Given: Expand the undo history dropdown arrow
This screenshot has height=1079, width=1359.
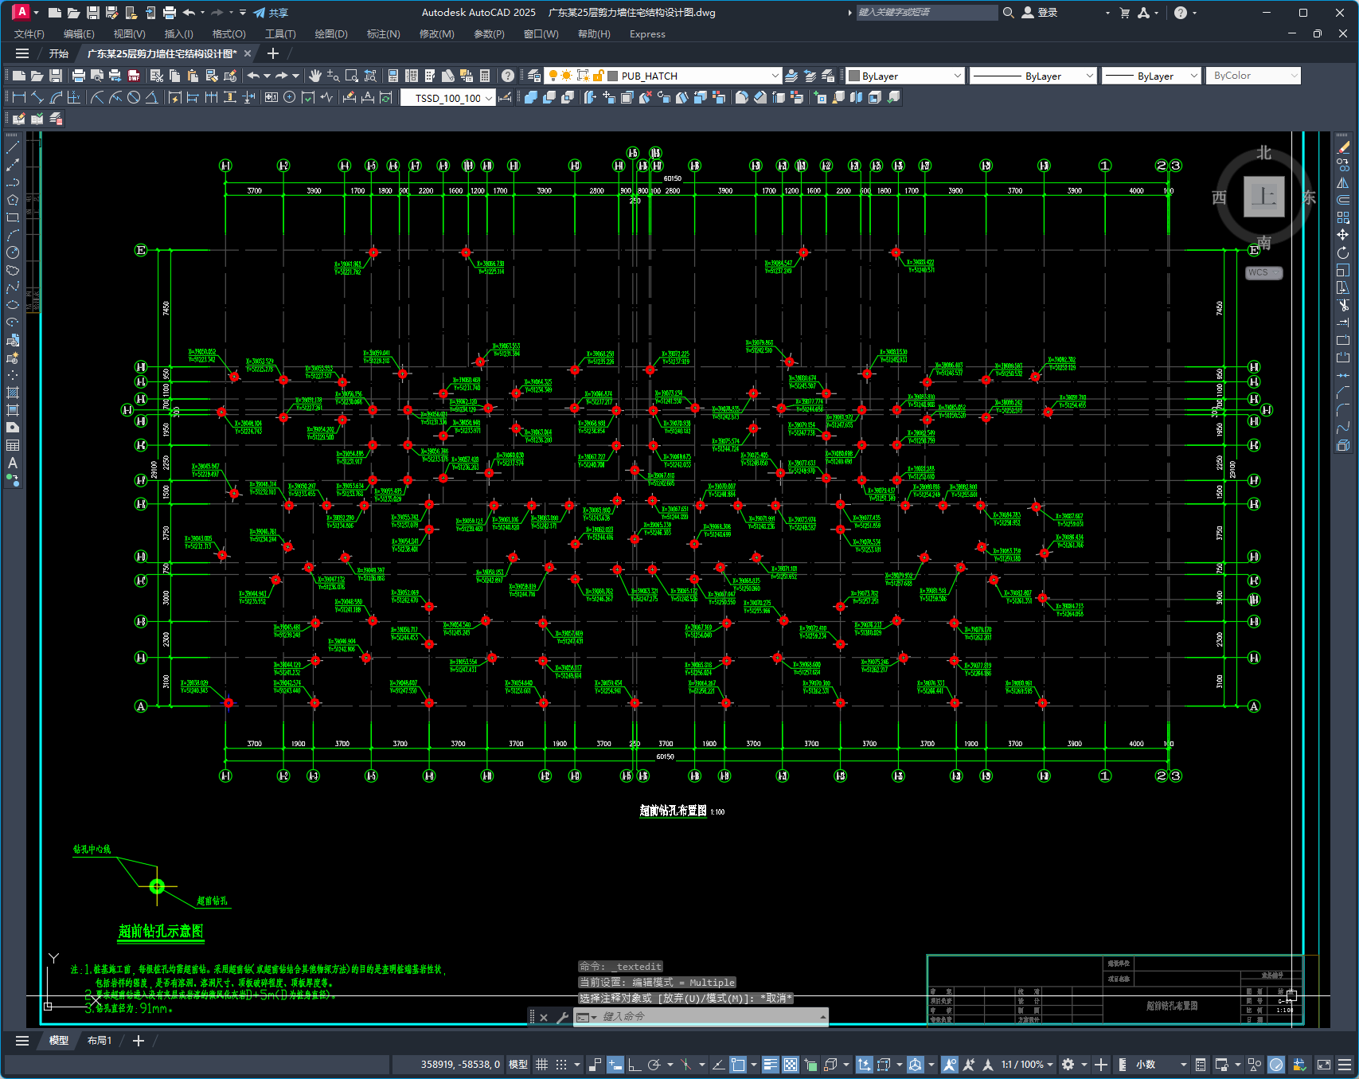Looking at the screenshot, I should pos(267,76).
